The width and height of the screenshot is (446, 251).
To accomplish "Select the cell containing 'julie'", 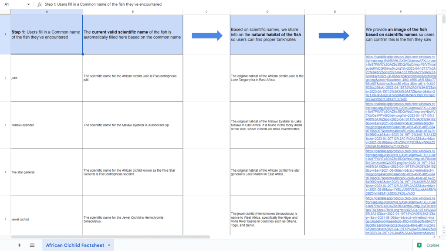I will [47, 78].
